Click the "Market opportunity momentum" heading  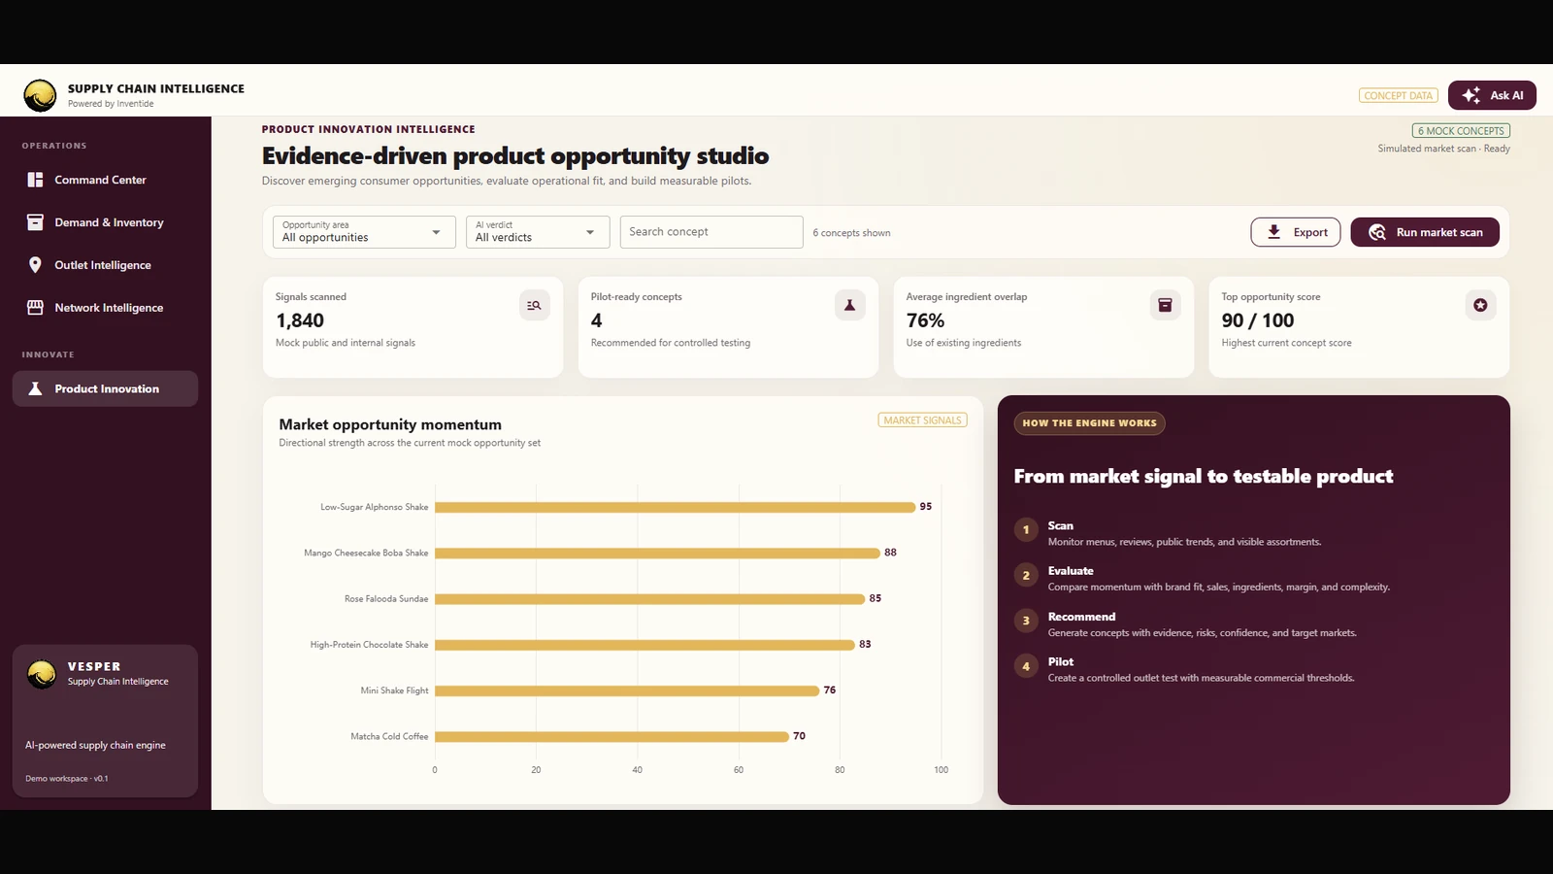tap(390, 424)
